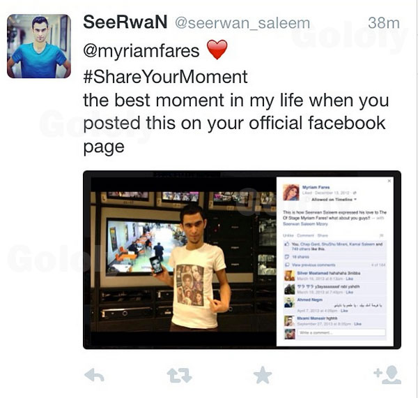Open Ahmed Negm commenter name
Viewport: 418px width, 398px height.
(x=310, y=300)
